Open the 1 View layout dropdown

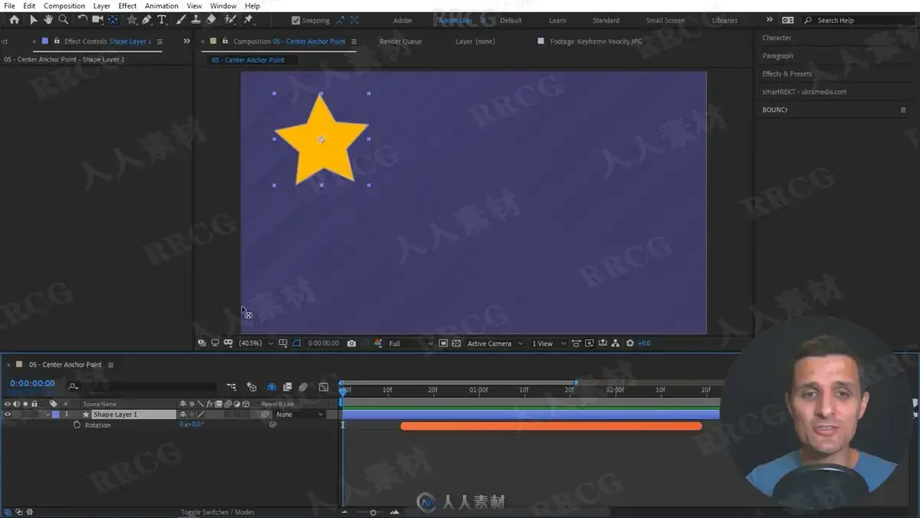[x=549, y=343]
